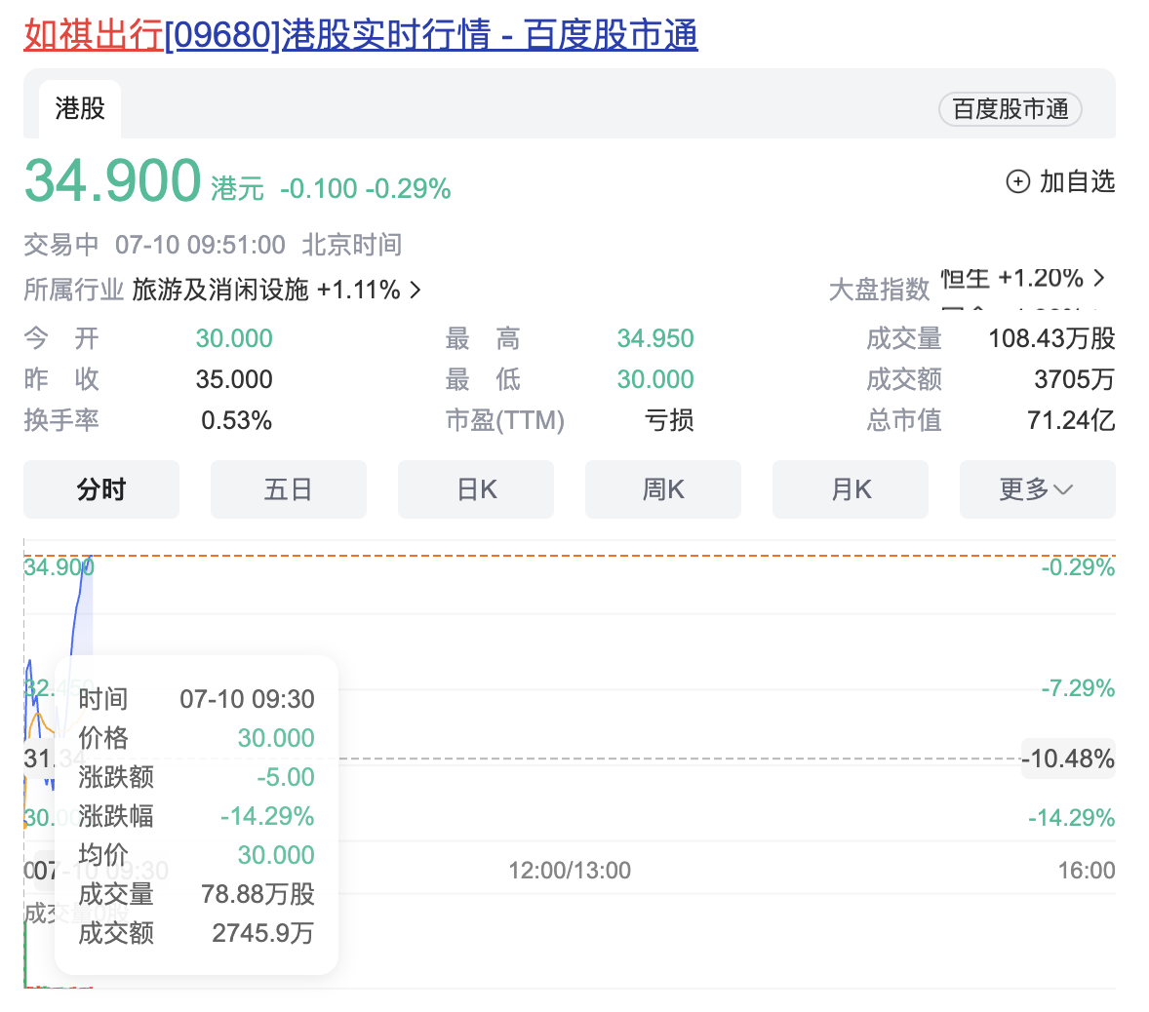Viewport: 1149px width, 1012px height.
Task: Switch to the 周K chart tab
Action: coord(662,489)
